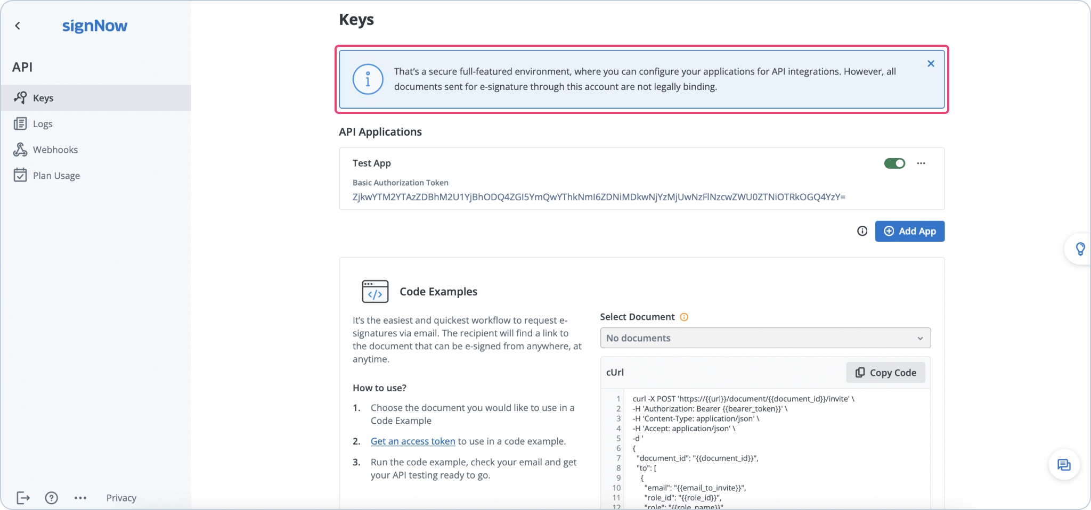Click orange info icon beside Select Document
Screen dimensions: 1091x510
point(685,317)
